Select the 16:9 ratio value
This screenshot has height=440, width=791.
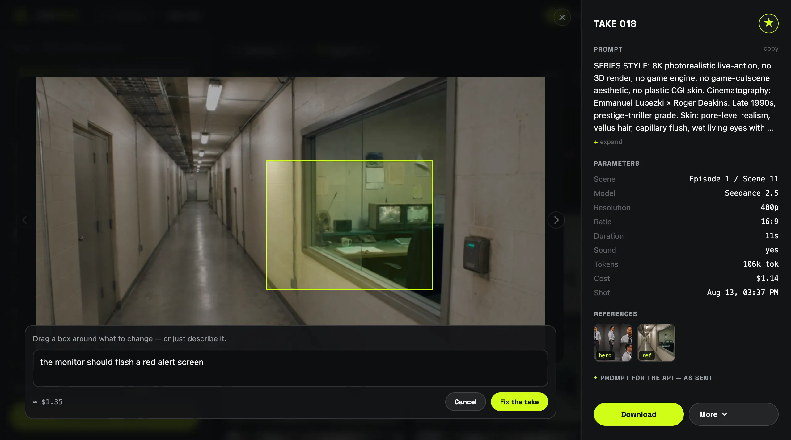coord(769,222)
